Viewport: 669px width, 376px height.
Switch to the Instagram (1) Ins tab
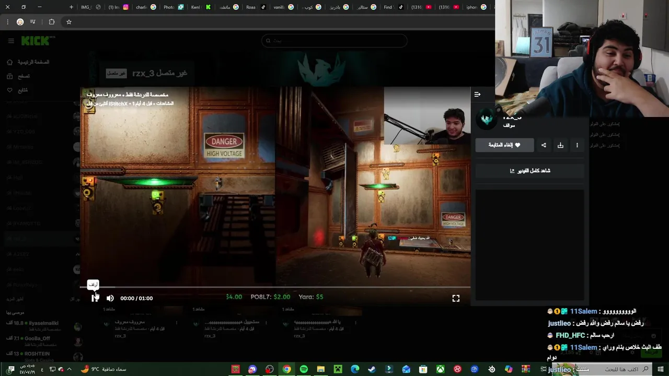point(119,7)
